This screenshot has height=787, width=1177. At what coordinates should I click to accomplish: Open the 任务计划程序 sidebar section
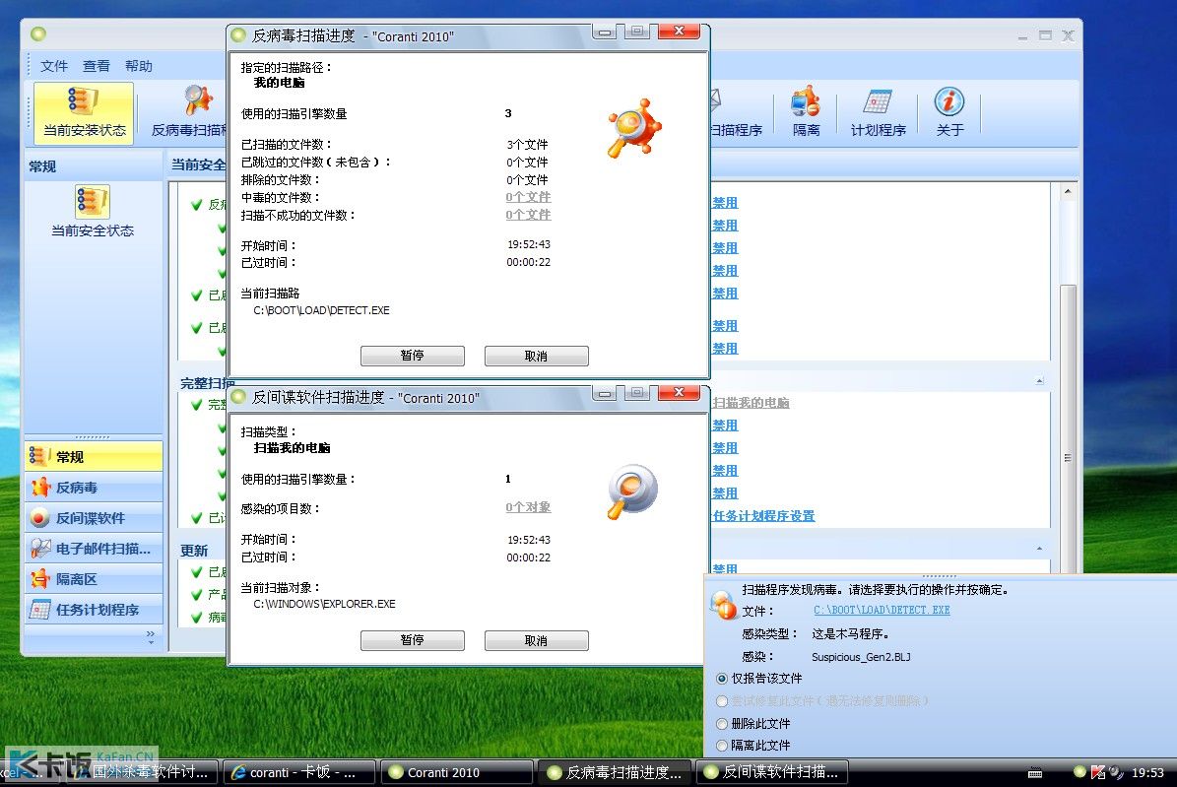click(94, 610)
